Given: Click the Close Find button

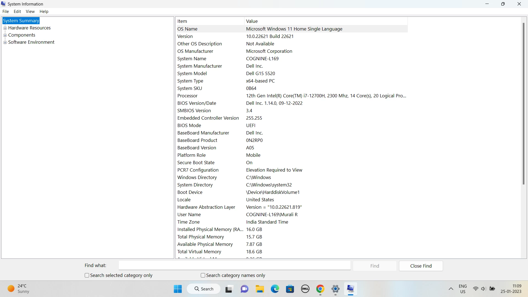Looking at the screenshot, I should pyautogui.click(x=421, y=266).
